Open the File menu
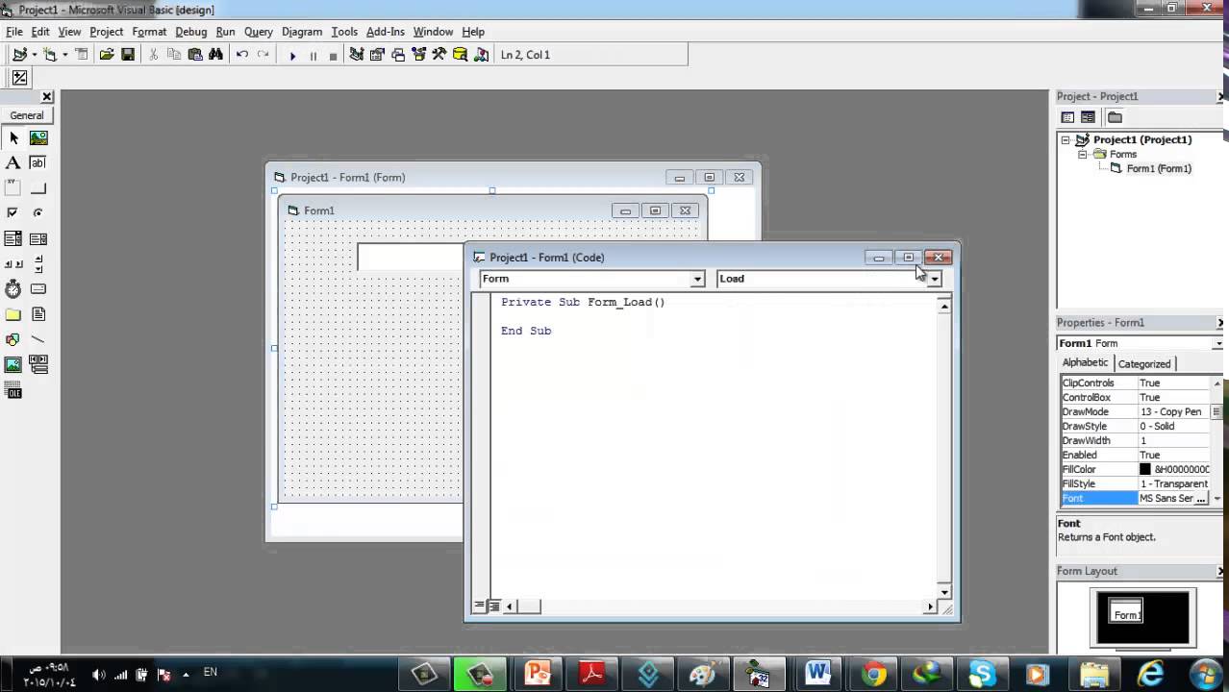 pos(13,32)
